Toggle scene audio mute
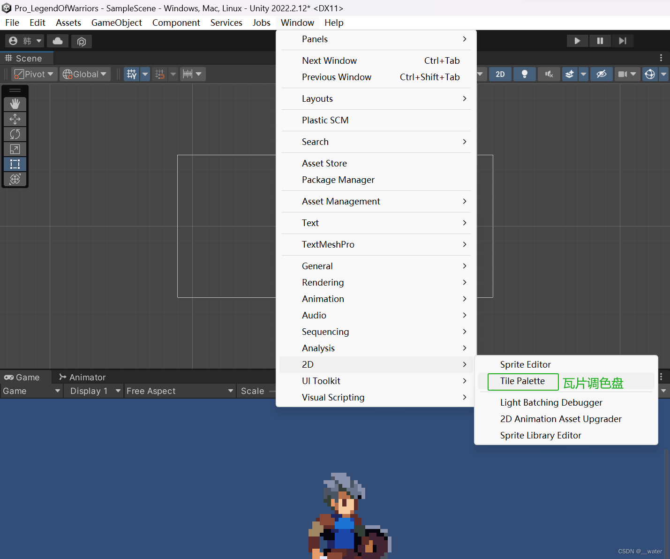The width and height of the screenshot is (670, 559). 549,74
